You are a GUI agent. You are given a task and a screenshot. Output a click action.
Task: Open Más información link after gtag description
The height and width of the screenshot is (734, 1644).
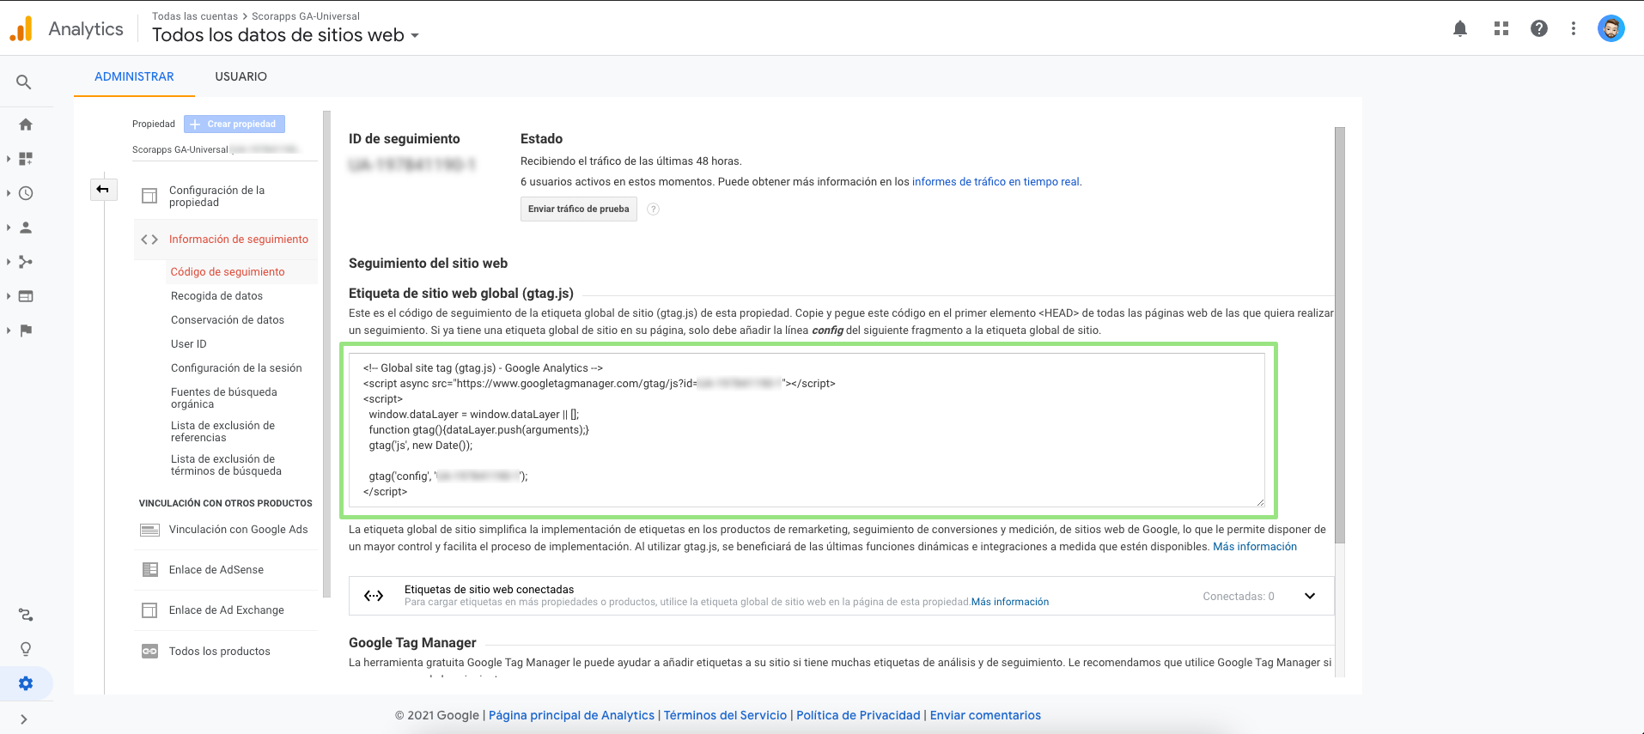click(1254, 547)
